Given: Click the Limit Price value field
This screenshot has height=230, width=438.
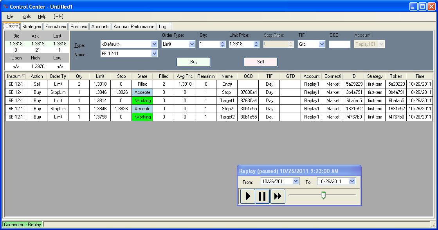Looking at the screenshot, I should click(x=241, y=44).
